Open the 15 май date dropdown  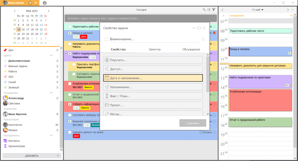(258, 10)
